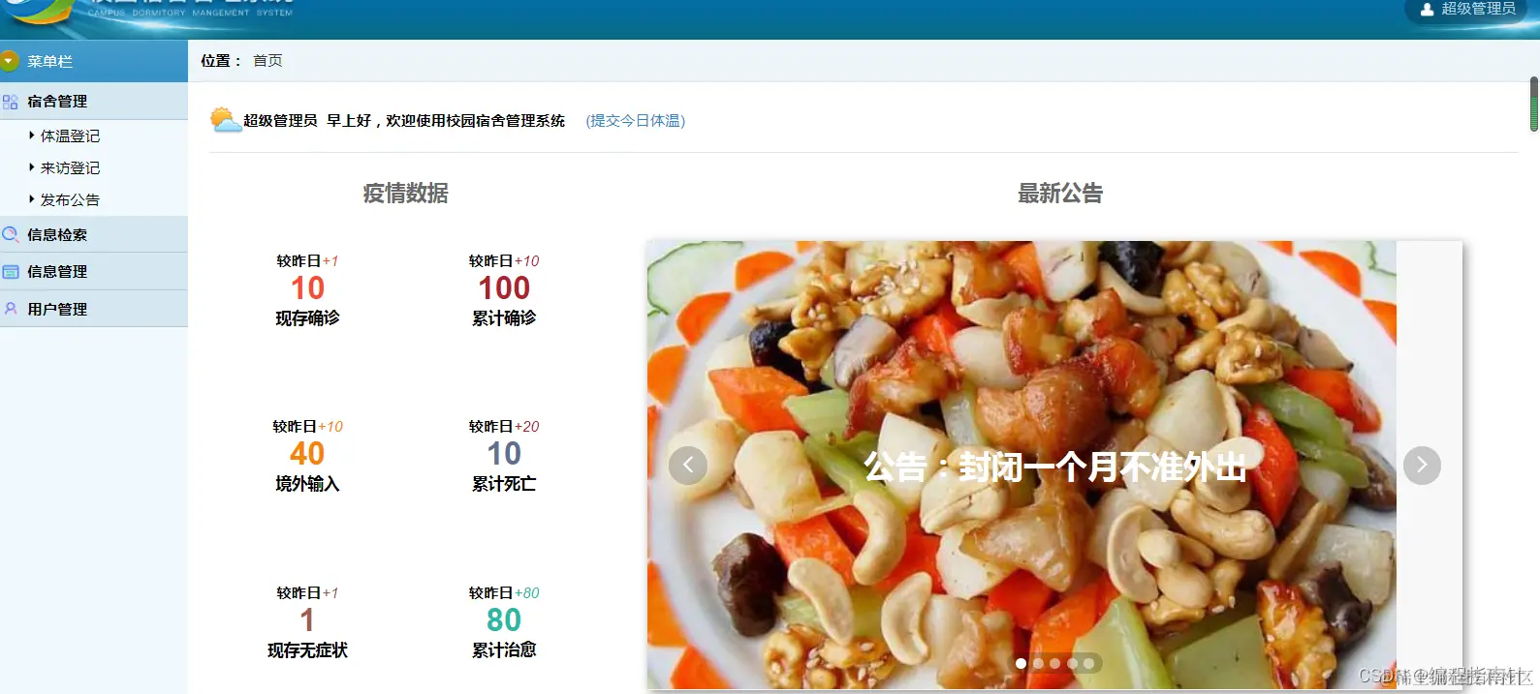Click the vertical page scrollbar handle
Image resolution: width=1540 pixels, height=694 pixels.
tap(1534, 104)
